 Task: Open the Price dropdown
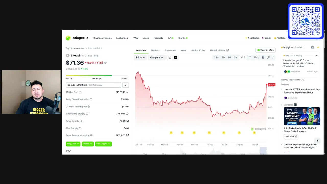tap(140, 57)
